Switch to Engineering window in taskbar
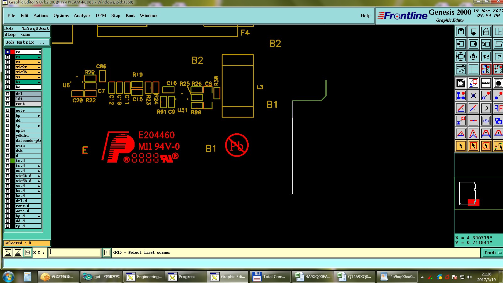The image size is (503, 283). tap(144, 277)
